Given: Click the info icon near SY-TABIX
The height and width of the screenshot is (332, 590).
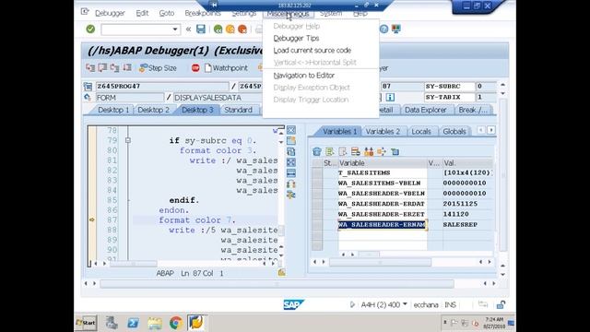Looking at the screenshot, I should [390, 97].
